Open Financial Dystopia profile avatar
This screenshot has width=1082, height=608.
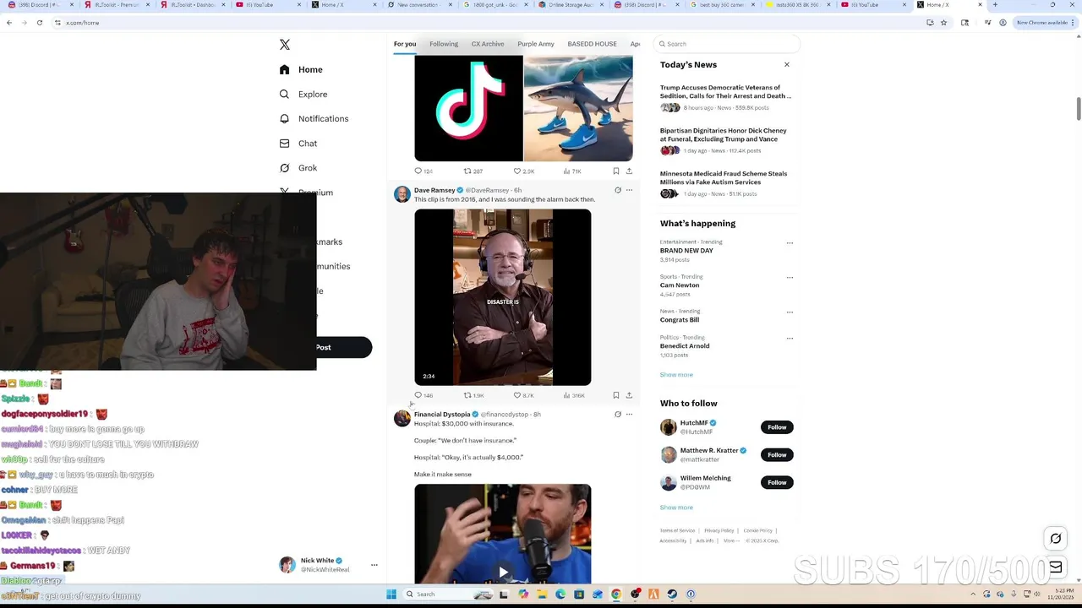(402, 419)
